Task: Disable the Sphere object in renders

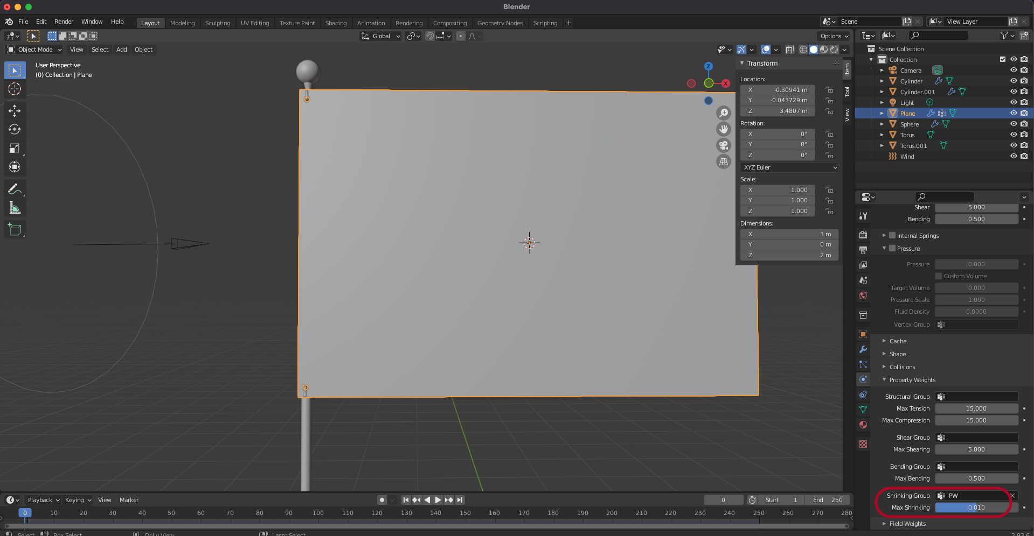Action: click(x=1024, y=124)
